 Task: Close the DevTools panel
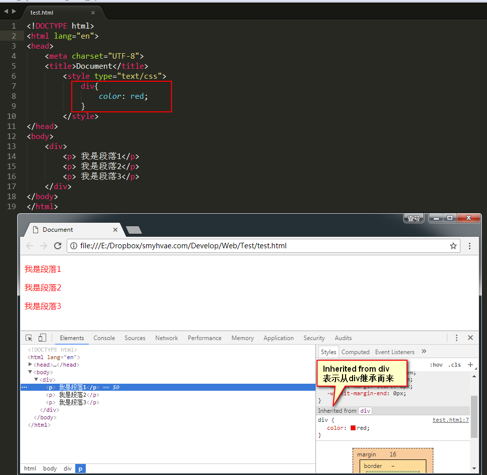[470, 338]
